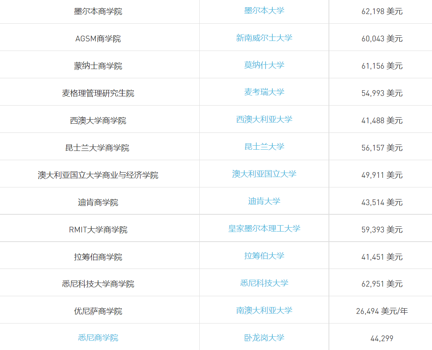The height and width of the screenshot is (350, 432).
Task: Go to the 拉筹伯大学 link
Action: tap(264, 256)
